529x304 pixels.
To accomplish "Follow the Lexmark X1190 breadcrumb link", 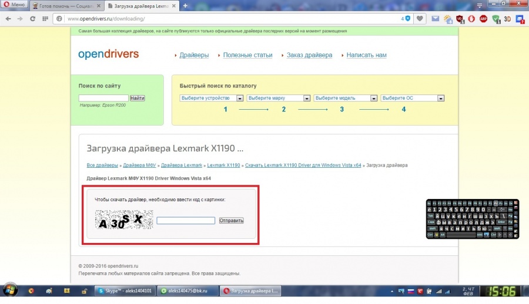I will click(x=223, y=165).
